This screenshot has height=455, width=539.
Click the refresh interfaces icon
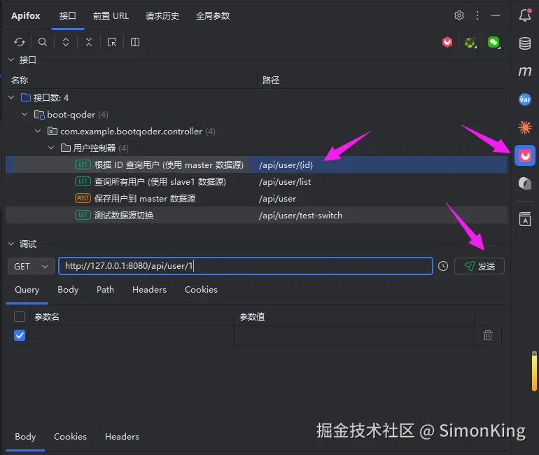click(x=20, y=42)
